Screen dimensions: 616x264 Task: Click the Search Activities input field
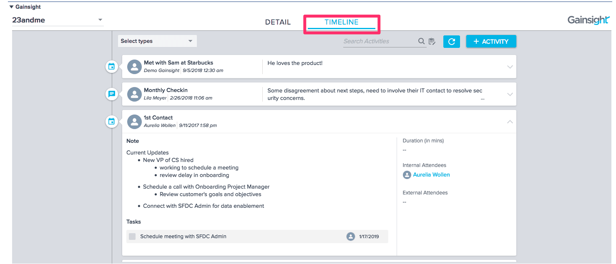pyautogui.click(x=379, y=41)
